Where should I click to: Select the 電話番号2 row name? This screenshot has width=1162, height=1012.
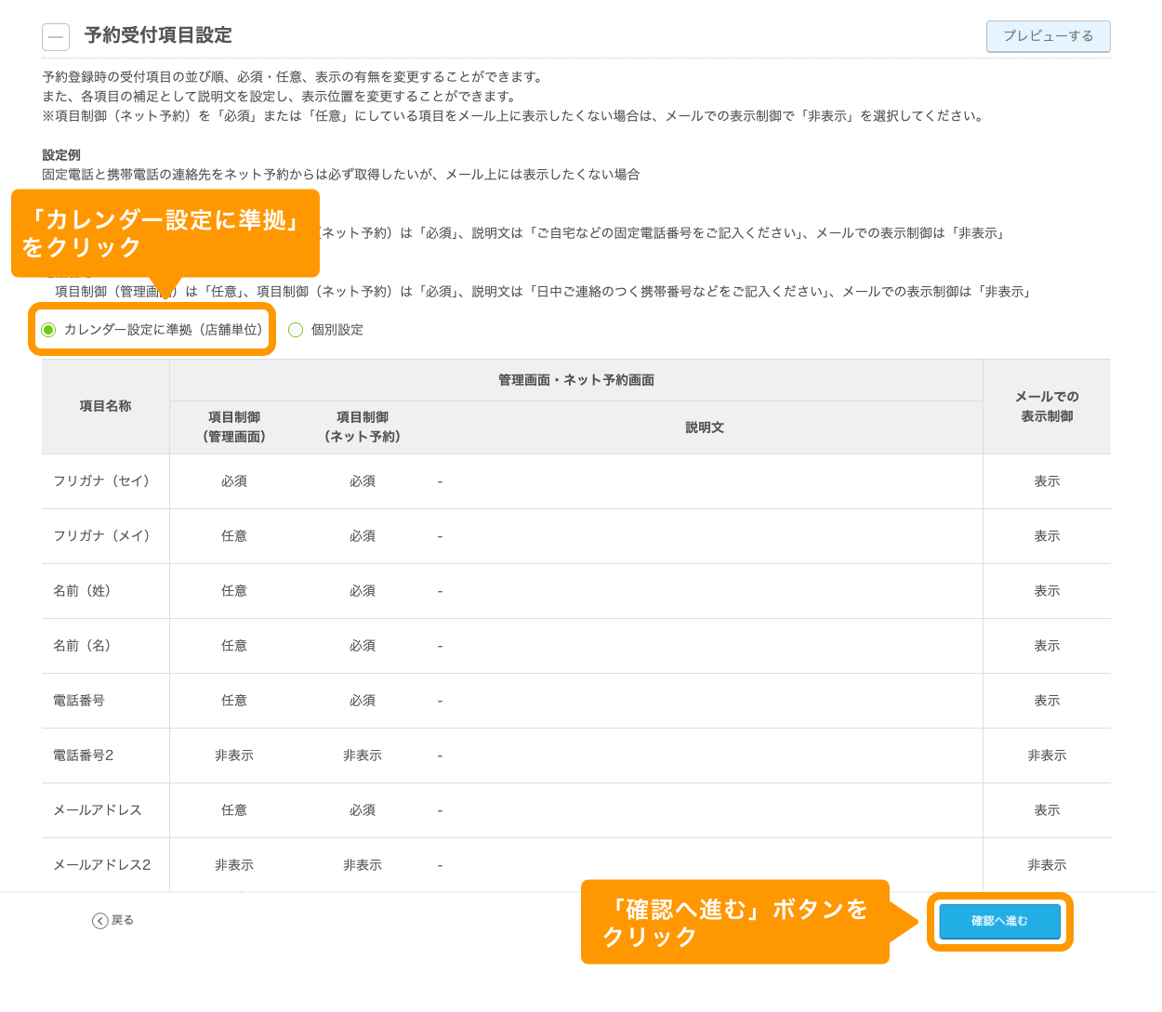(x=83, y=756)
